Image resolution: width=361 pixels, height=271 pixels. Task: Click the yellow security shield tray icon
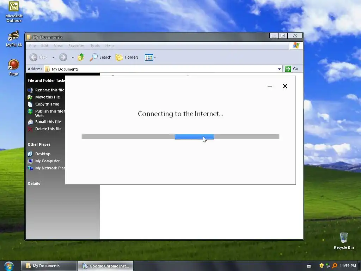coord(322,266)
